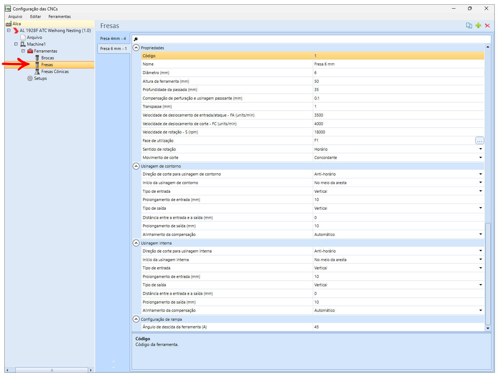Click the 'Transpasse (mm)' row label
This screenshot has height=374, width=499.
pyautogui.click(x=157, y=106)
